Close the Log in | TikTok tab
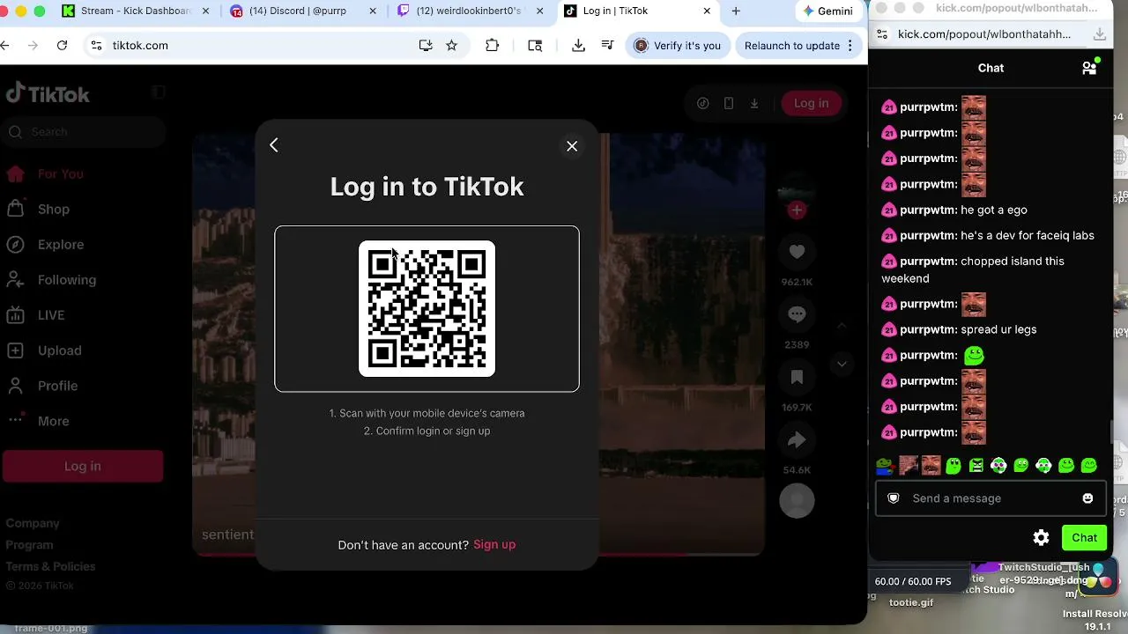Image resolution: width=1128 pixels, height=634 pixels. coord(707,11)
